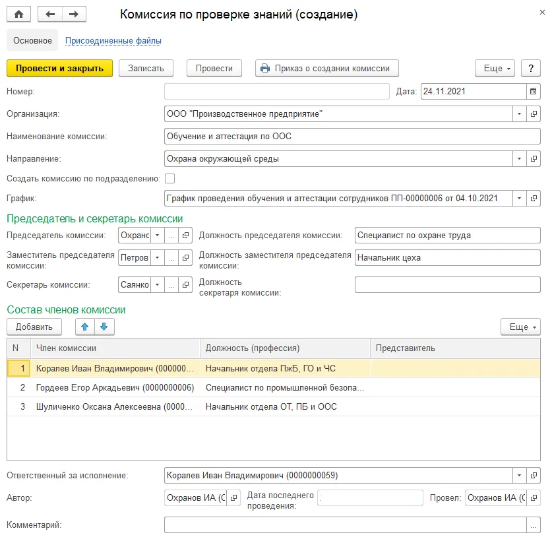Expand the Заместитель председателя комиссии dropdown

(158, 258)
